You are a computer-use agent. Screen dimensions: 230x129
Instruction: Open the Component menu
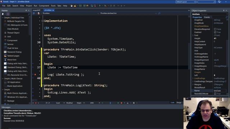(x=44, y=6)
